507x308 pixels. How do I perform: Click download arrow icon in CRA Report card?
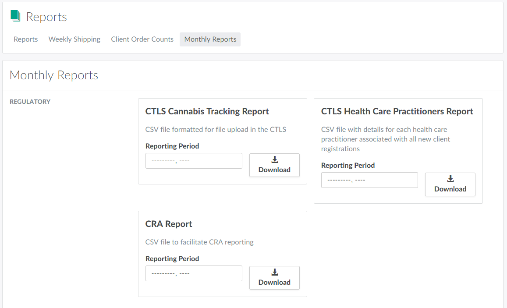point(275,272)
